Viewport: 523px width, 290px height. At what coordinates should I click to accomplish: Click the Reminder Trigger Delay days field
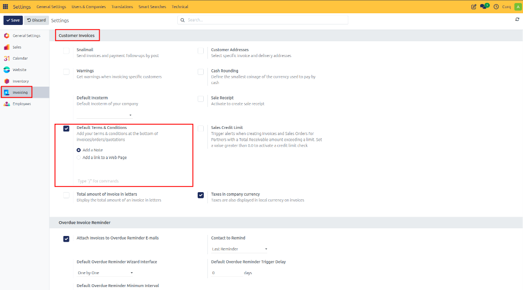pyautogui.click(x=226, y=273)
